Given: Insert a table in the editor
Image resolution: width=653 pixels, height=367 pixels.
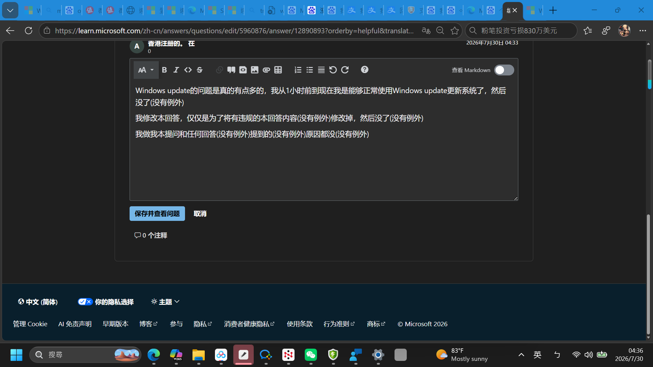Looking at the screenshot, I should click(x=278, y=70).
